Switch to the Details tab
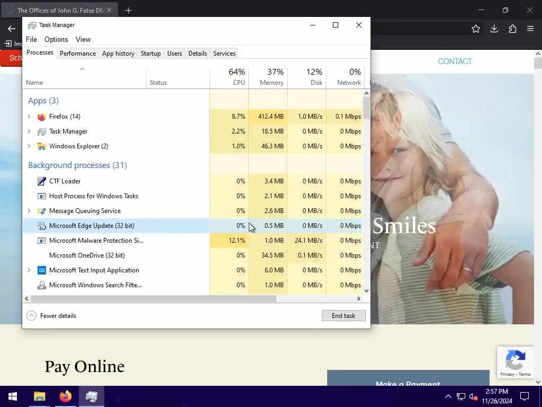Viewport: 542px width, 407px height. point(198,54)
